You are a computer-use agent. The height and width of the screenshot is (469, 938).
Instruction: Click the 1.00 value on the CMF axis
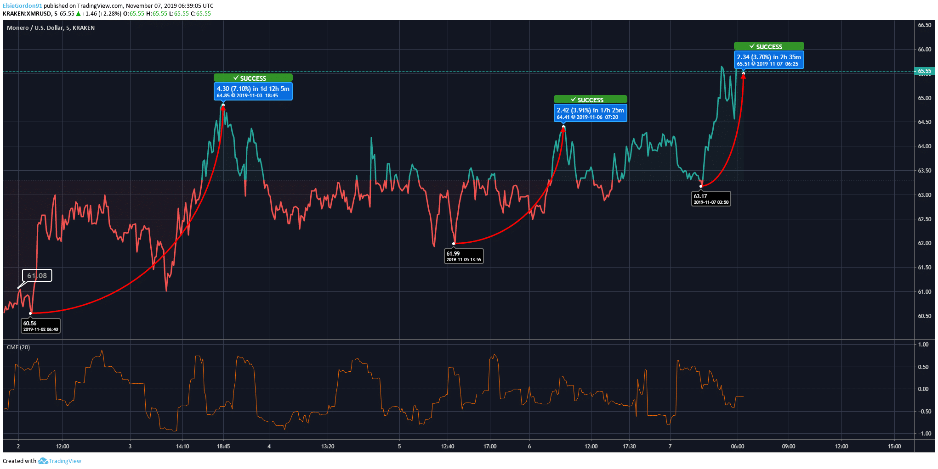coord(923,345)
